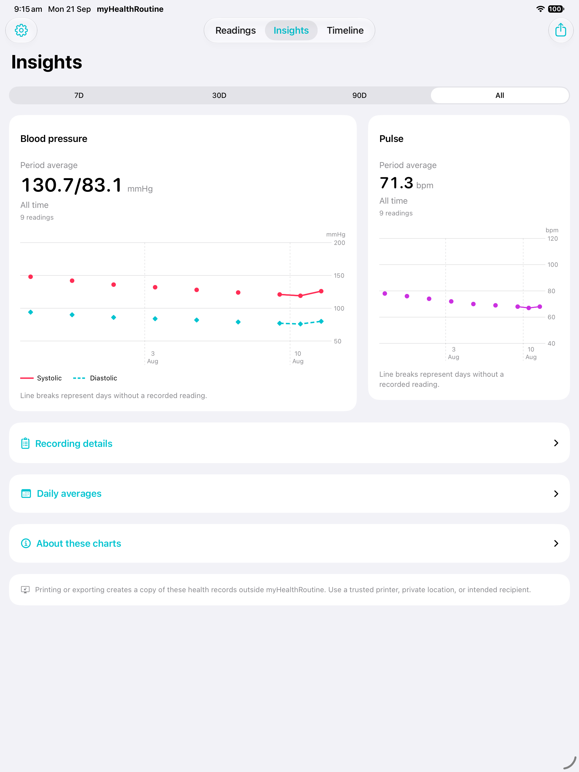The image size is (579, 772).
Task: Switch to the Readings tab
Action: (236, 30)
